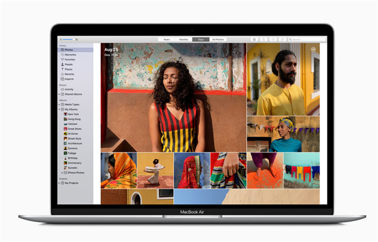Select the My Projects label
Screen dimensions: 378x242
[x=71, y=183]
